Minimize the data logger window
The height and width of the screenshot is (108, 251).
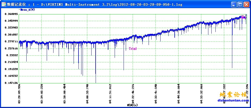234,5
